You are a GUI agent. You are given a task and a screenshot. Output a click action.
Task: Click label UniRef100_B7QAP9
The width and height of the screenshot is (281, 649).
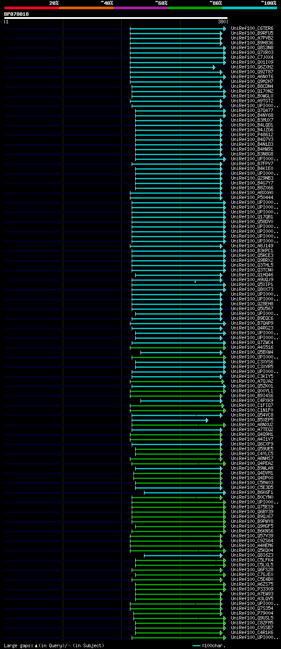click(x=252, y=323)
